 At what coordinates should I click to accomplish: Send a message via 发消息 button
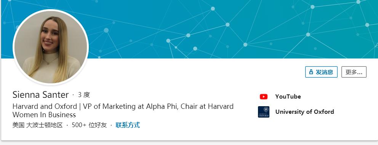tap(321, 72)
